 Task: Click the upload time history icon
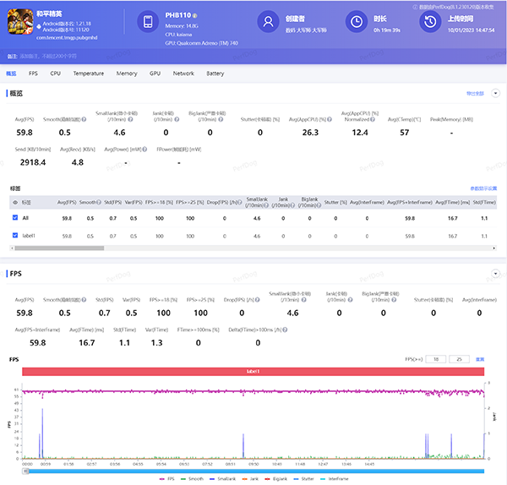(x=430, y=22)
